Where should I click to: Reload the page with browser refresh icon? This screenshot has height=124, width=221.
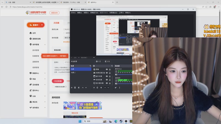[x=6, y=7]
